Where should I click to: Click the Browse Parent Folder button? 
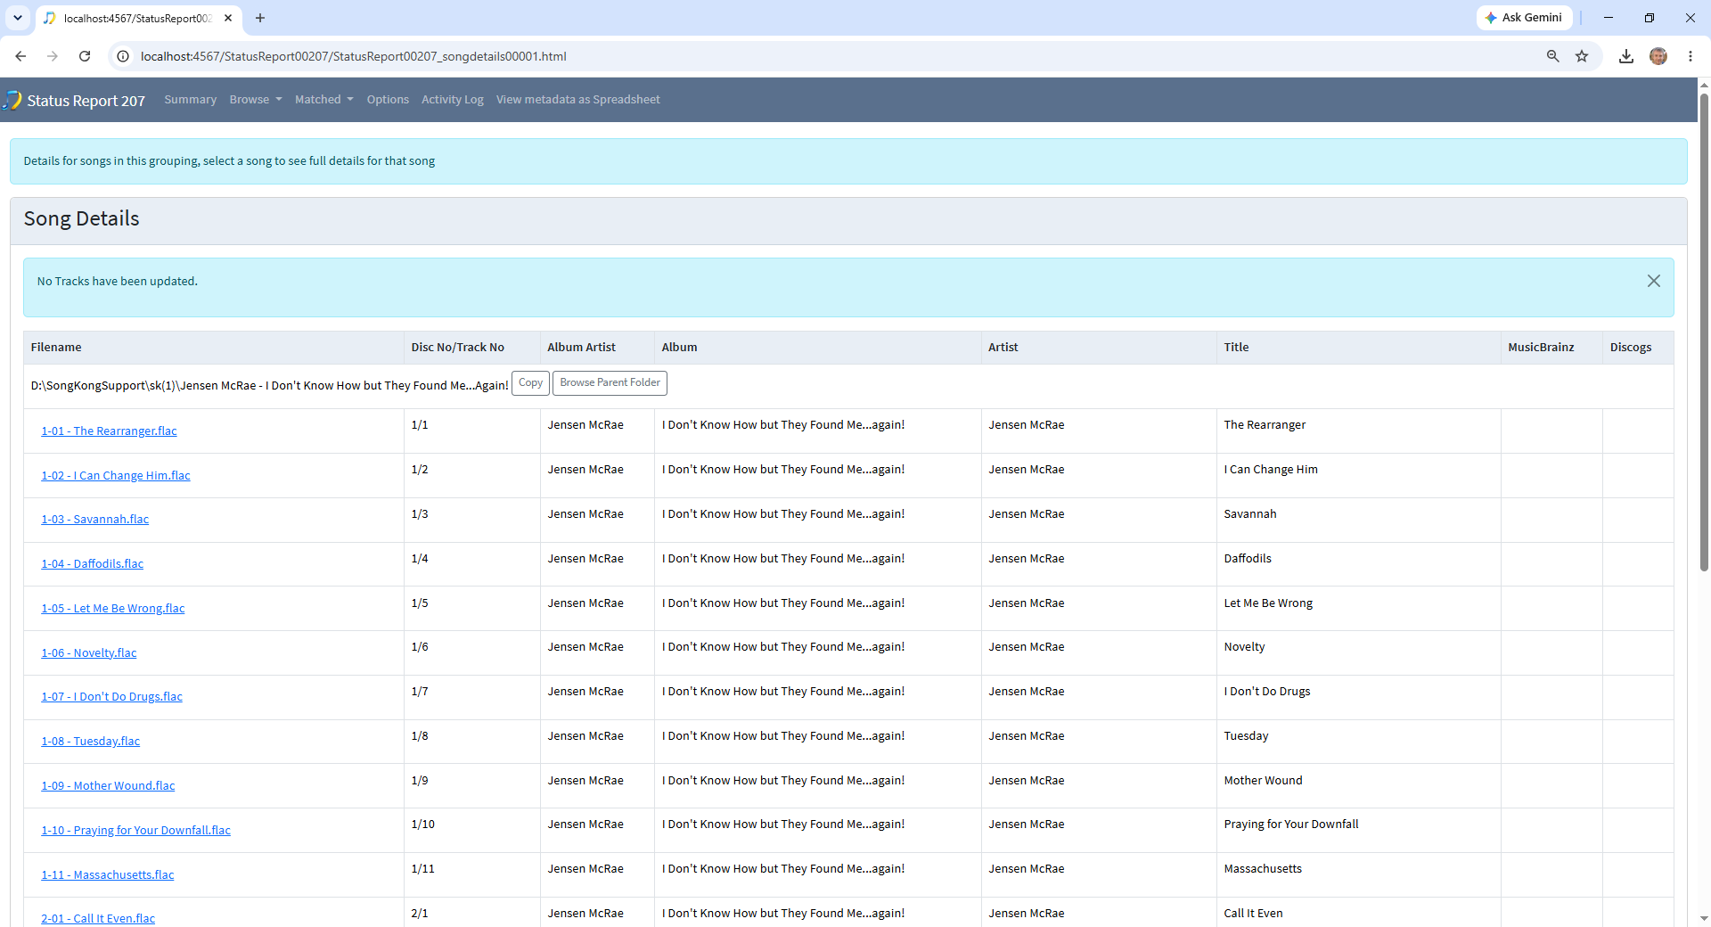click(610, 383)
